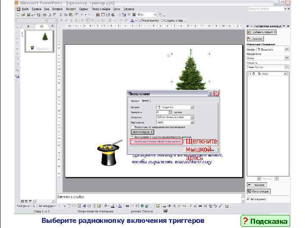Click the Save toolbar icon

pyautogui.click(x=28, y=15)
